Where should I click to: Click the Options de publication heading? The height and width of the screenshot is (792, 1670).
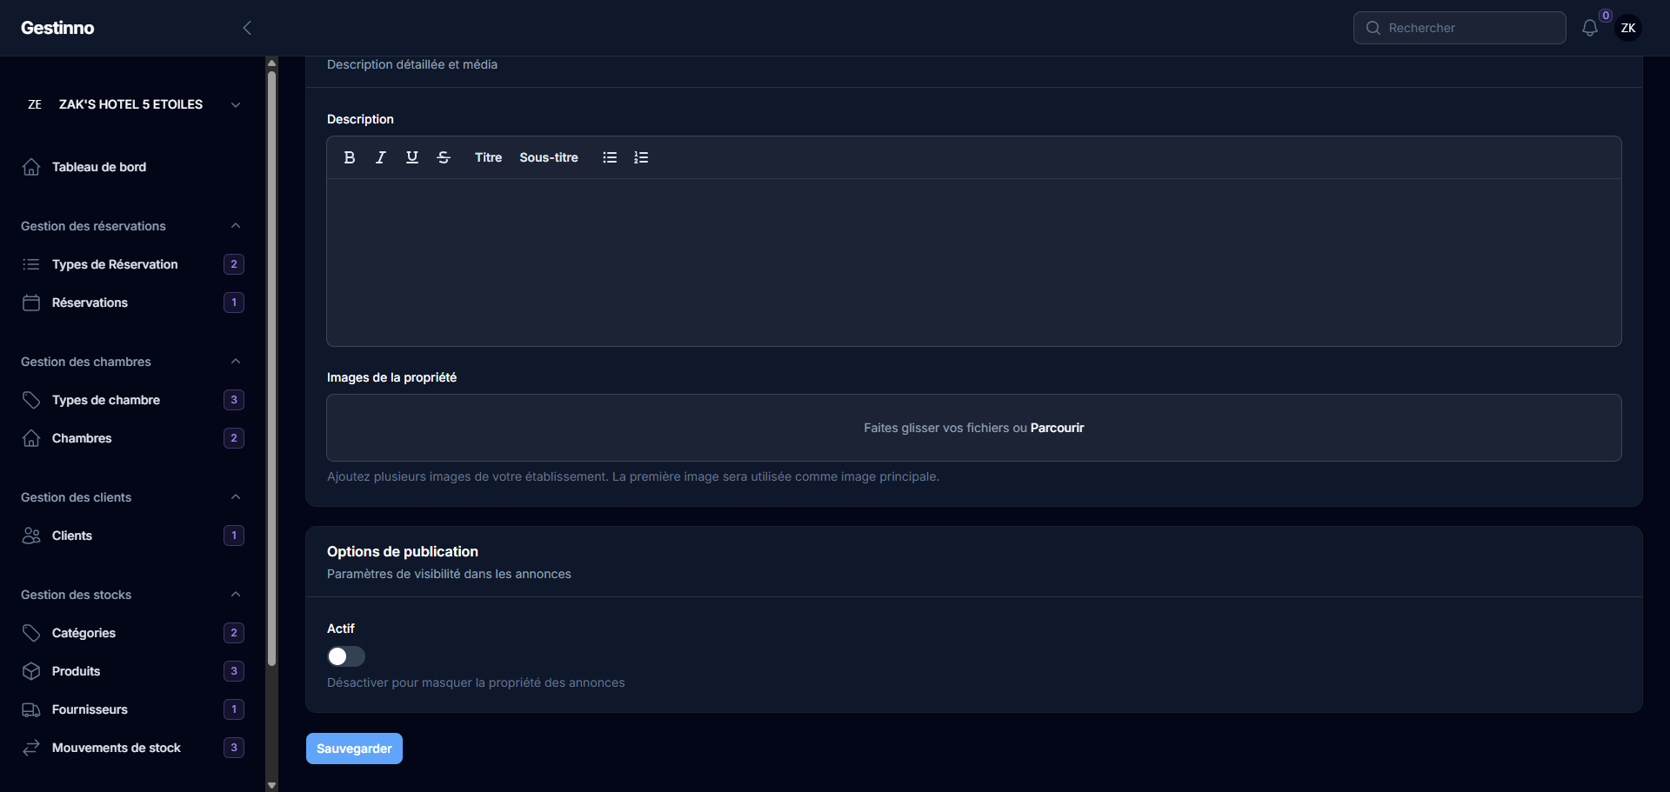click(x=403, y=551)
